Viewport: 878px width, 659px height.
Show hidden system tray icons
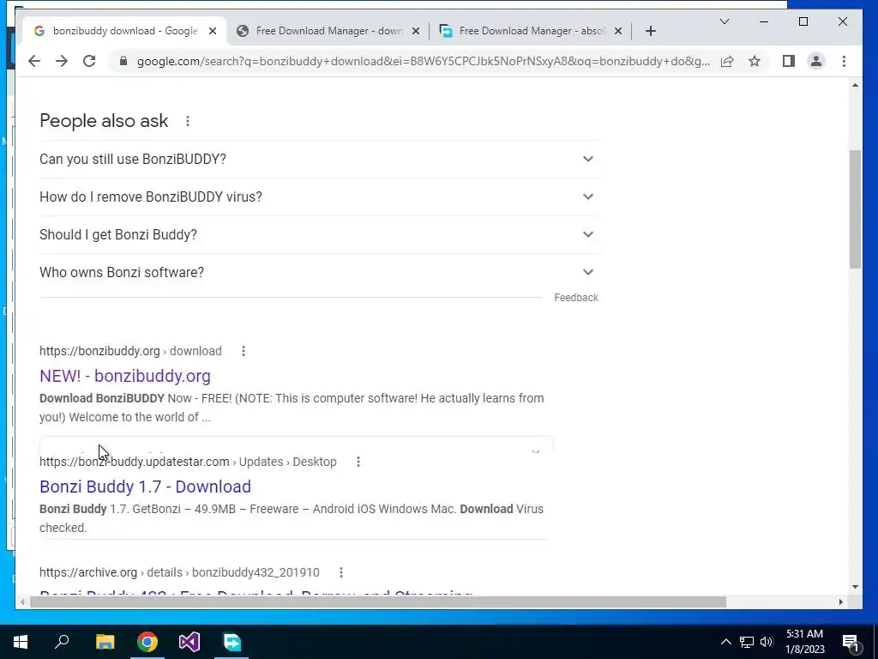pyautogui.click(x=725, y=642)
